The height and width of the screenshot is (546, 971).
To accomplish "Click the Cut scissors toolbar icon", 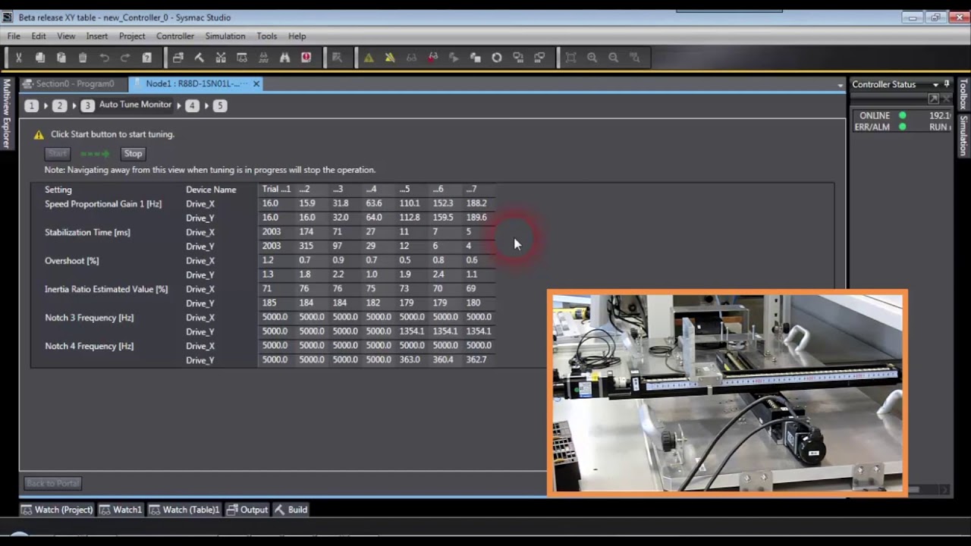I will 19,58.
